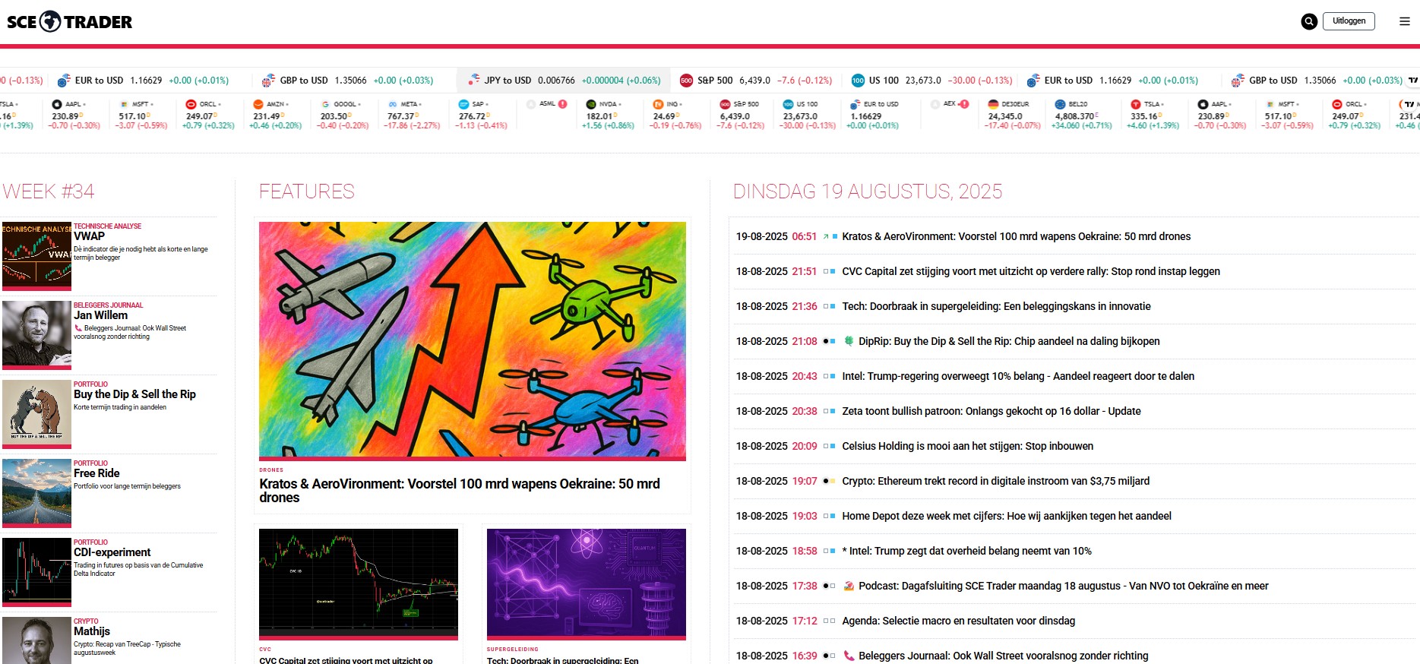
Task: Open the bull and bear thumbnail
Action: pyautogui.click(x=36, y=413)
